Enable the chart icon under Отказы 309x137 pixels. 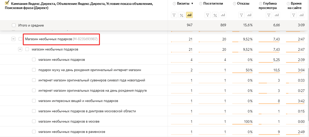249,15
